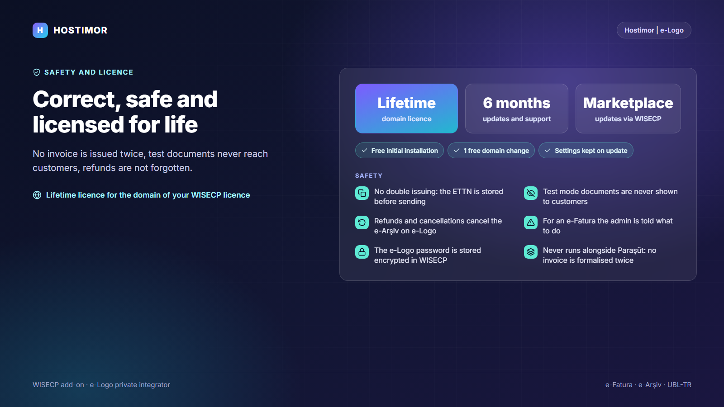The width and height of the screenshot is (724, 407).
Task: Click the crossed-eye icon for Test mode documents
Action: [531, 193]
